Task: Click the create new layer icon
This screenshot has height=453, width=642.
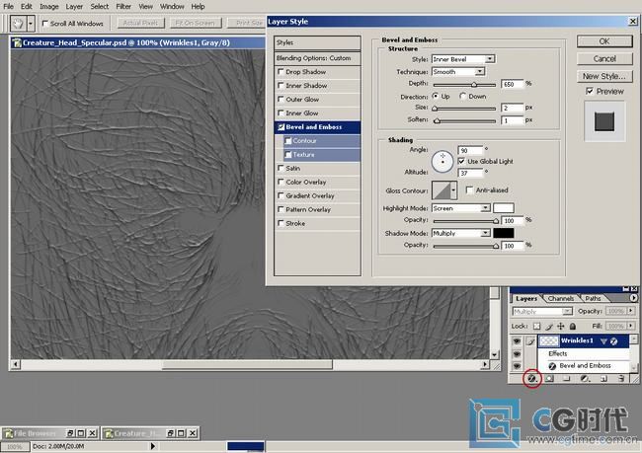Action: coord(603,379)
